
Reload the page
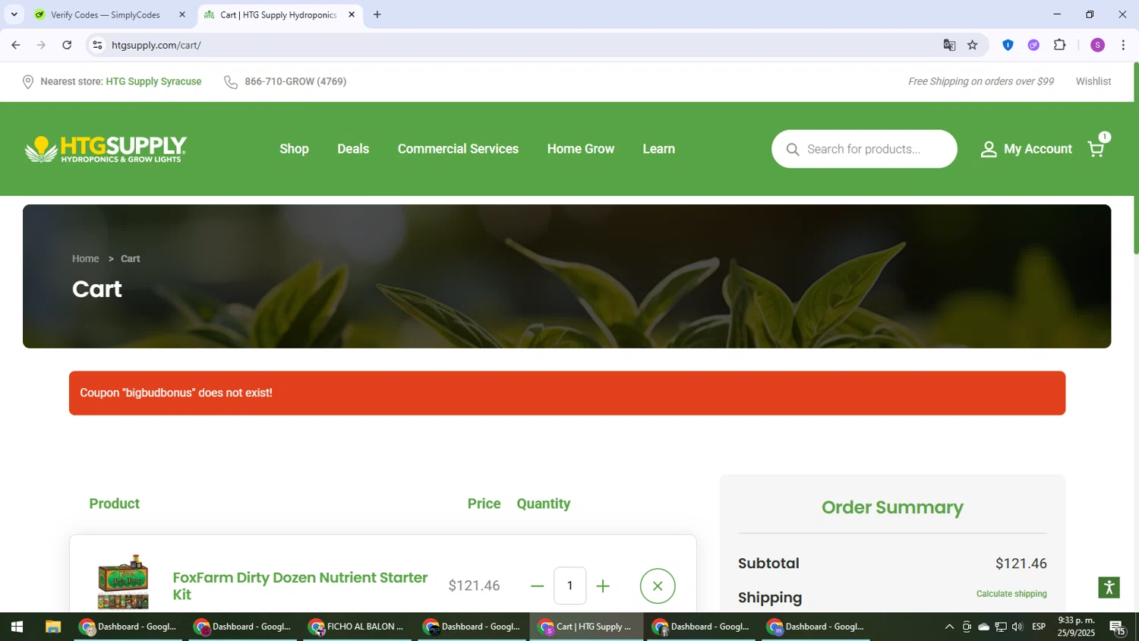pos(67,45)
